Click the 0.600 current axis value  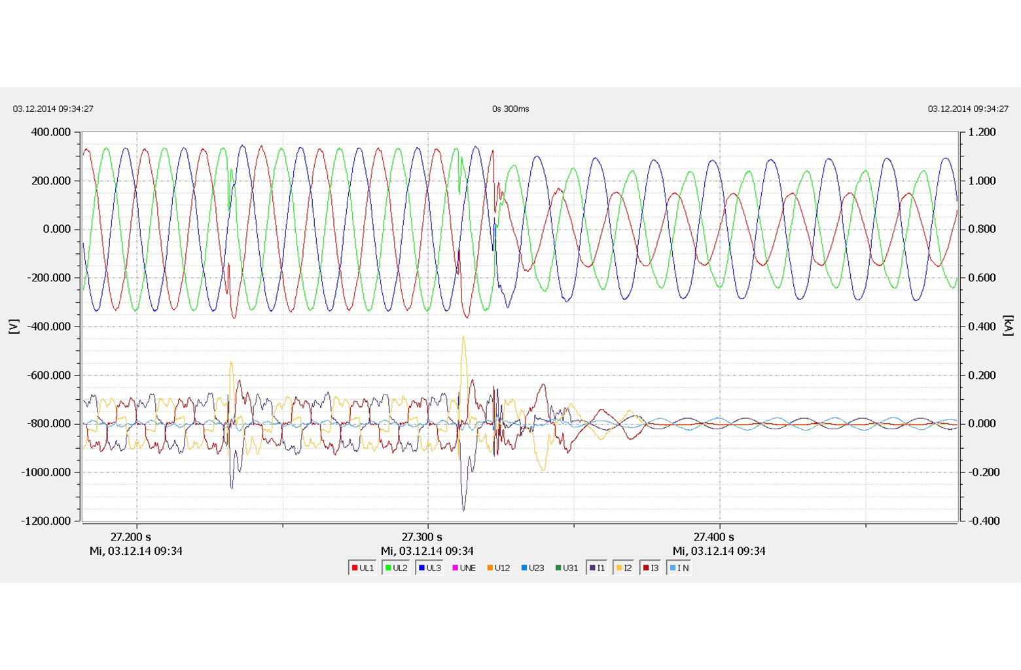click(x=982, y=277)
